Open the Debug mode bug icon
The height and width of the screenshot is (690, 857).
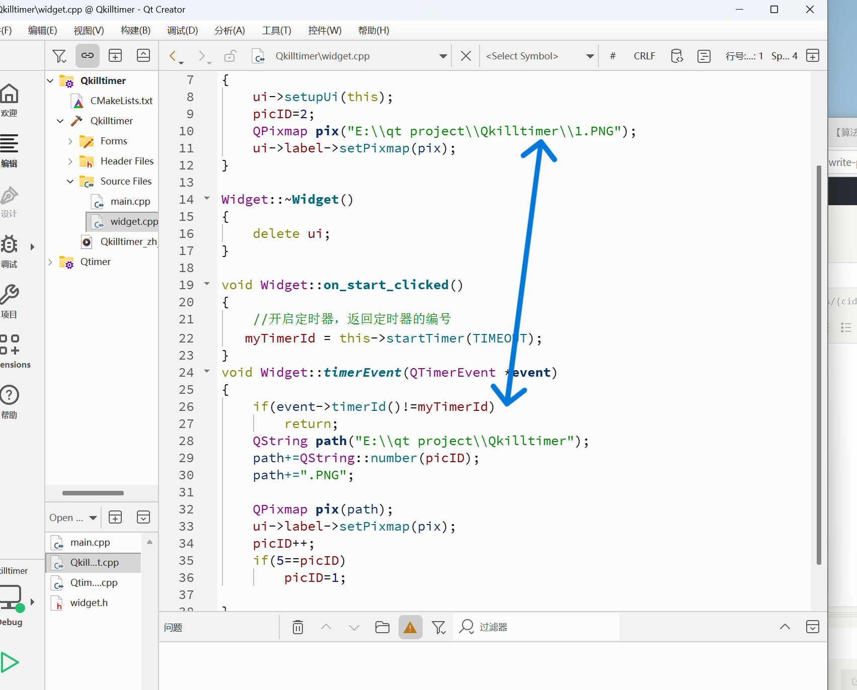point(10,245)
